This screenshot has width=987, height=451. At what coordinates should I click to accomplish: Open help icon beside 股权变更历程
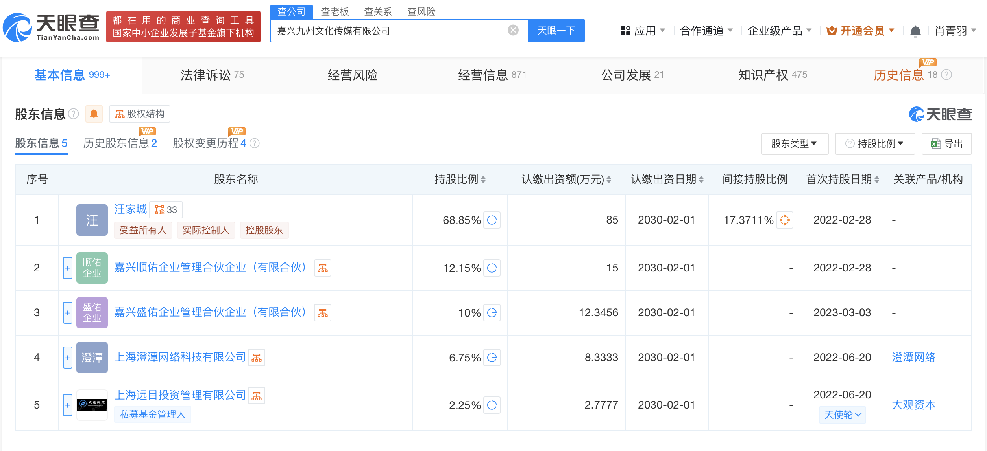(255, 143)
